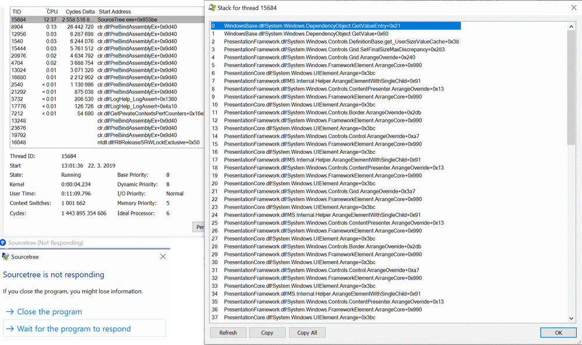
Task: Select thread row with TID 12956
Action: (107, 34)
